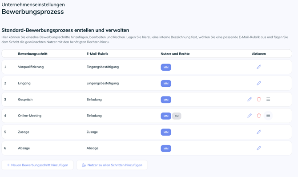Click Einladung in the Online-Meeting row

tap(94, 116)
